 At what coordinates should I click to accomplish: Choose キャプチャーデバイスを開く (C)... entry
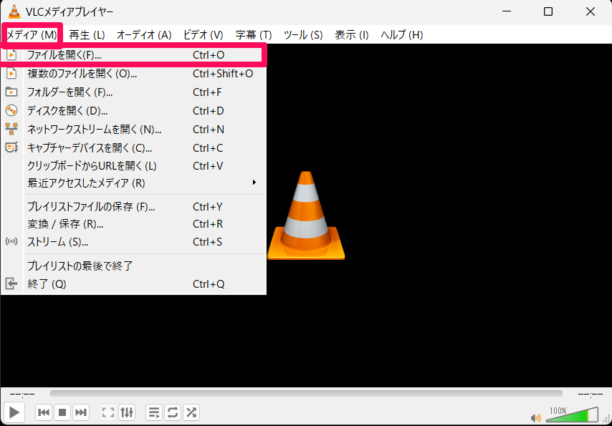point(133,148)
